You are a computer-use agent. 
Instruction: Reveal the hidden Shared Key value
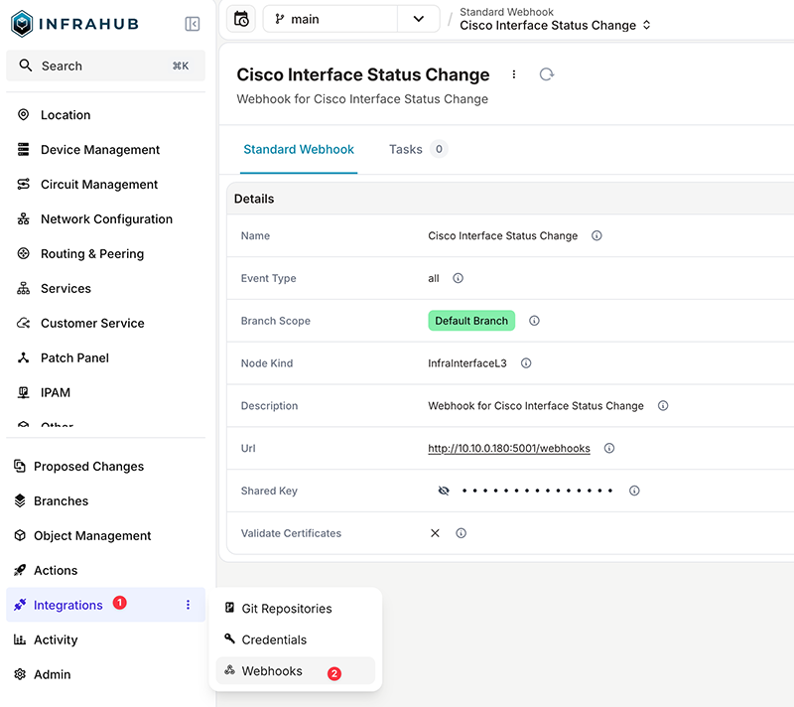click(x=444, y=490)
